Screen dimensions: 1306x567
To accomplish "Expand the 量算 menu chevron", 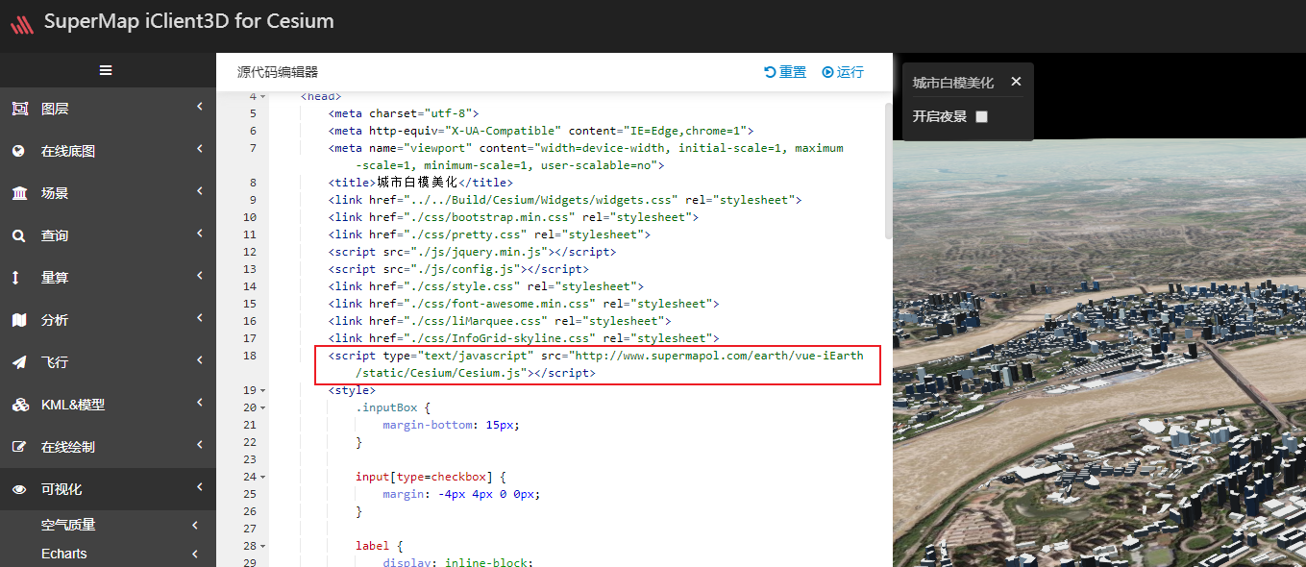I will [x=200, y=276].
